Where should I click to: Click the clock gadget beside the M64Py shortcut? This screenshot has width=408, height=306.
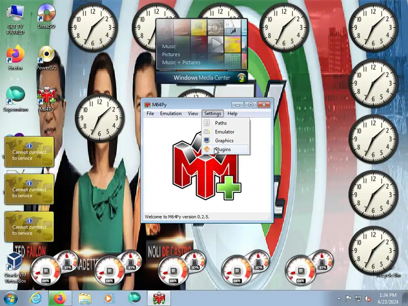click(x=99, y=118)
